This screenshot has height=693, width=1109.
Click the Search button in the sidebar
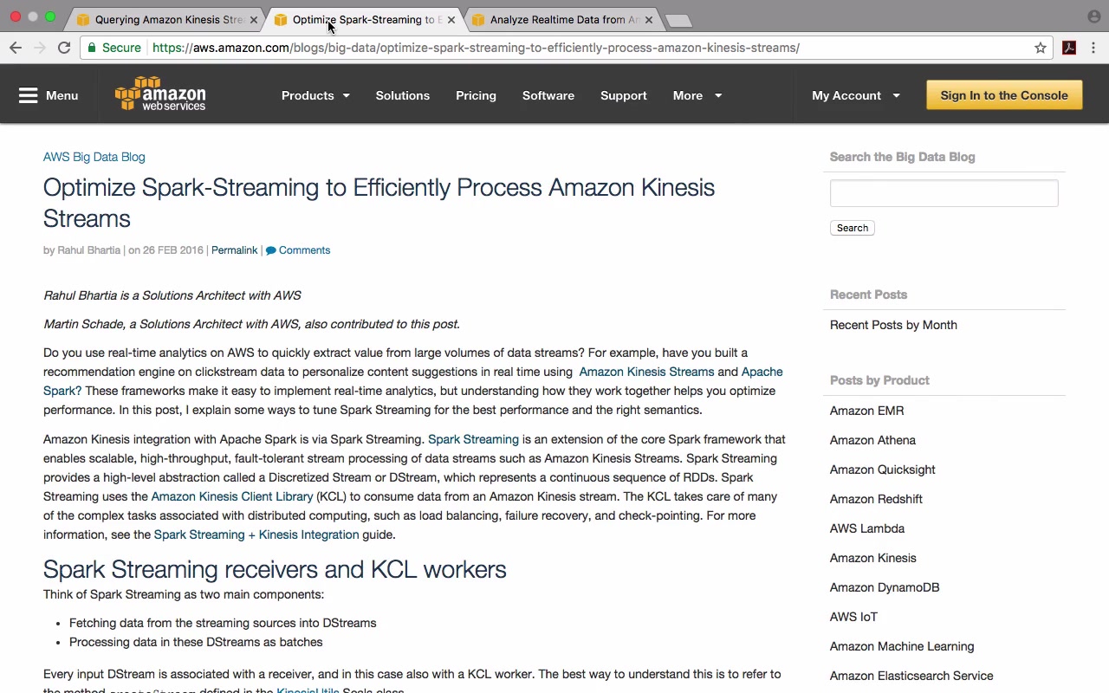[853, 228]
